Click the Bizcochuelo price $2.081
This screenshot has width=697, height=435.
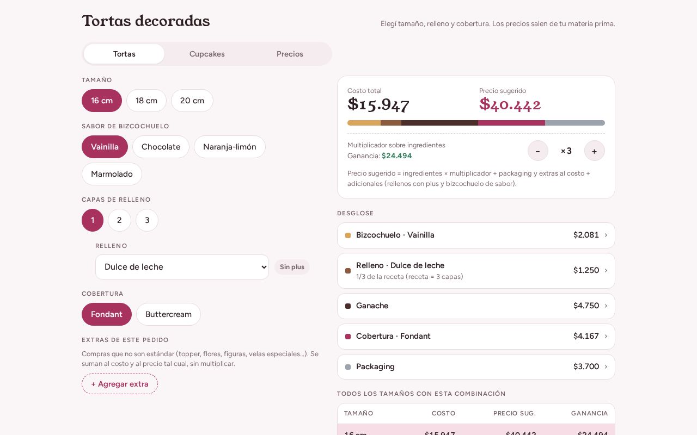(586, 235)
